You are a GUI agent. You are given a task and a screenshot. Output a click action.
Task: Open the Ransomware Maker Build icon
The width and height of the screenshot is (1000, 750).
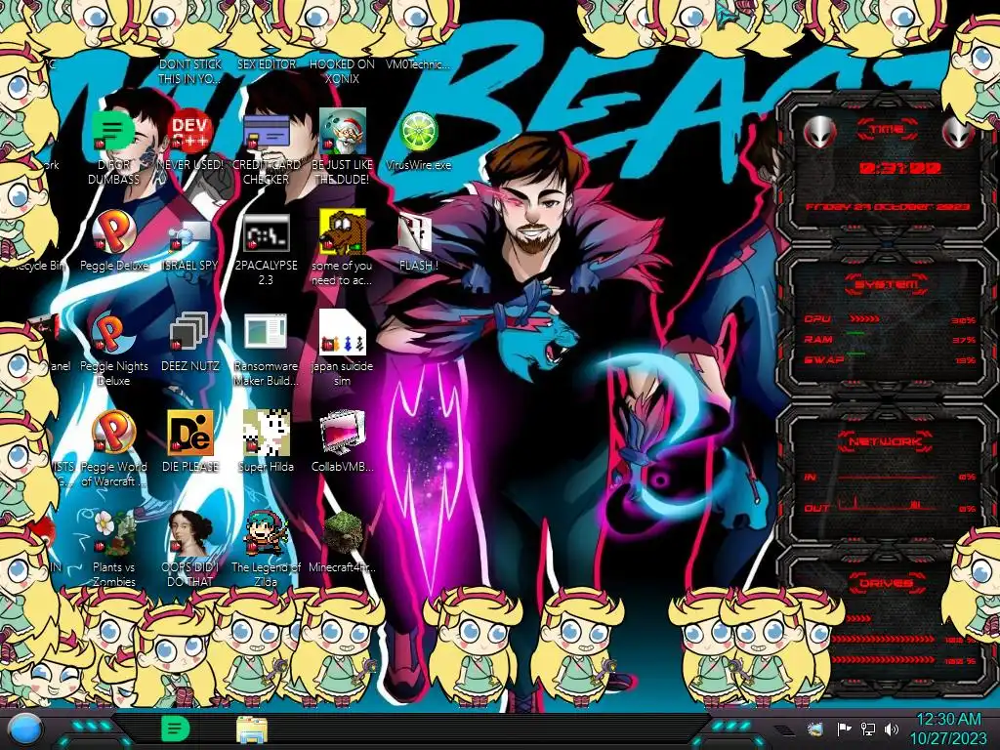click(x=266, y=332)
